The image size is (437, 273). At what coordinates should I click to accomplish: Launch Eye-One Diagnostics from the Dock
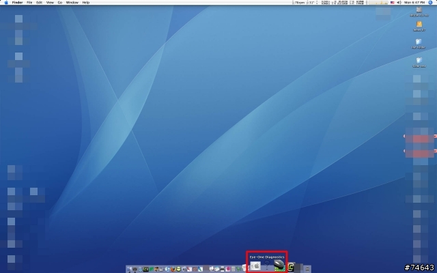(279, 265)
